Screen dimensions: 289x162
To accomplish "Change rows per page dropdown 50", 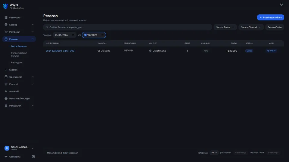I will coord(214,153).
